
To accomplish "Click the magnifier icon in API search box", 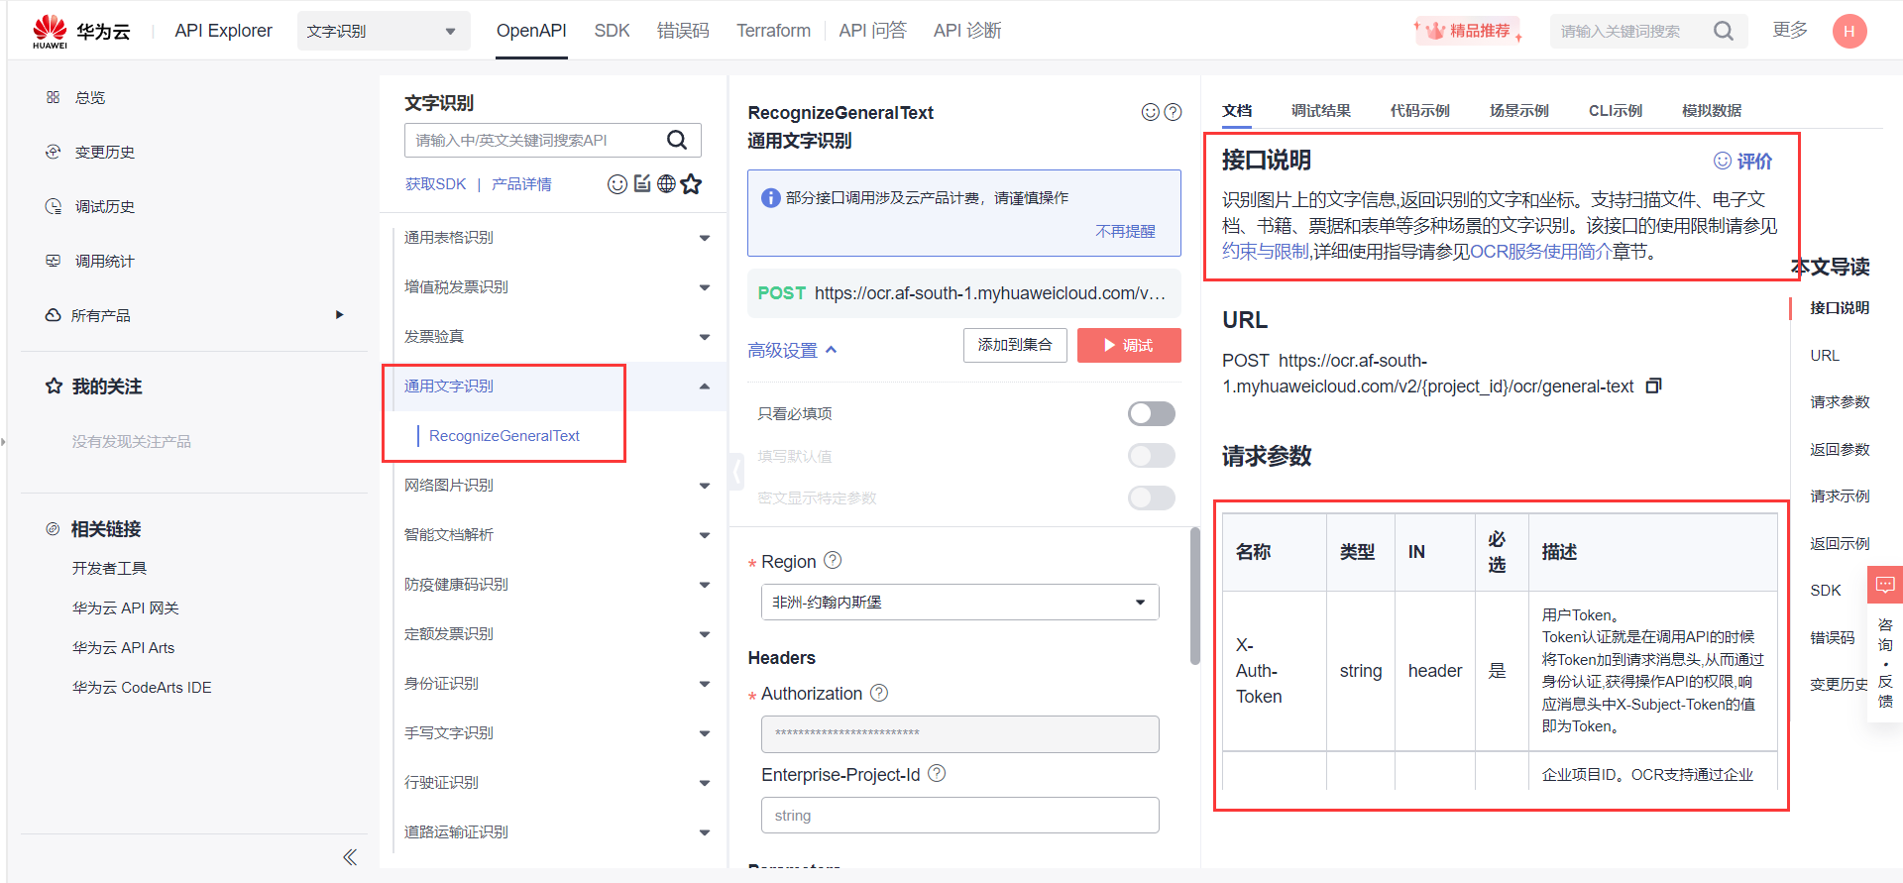I will pyautogui.click(x=677, y=141).
